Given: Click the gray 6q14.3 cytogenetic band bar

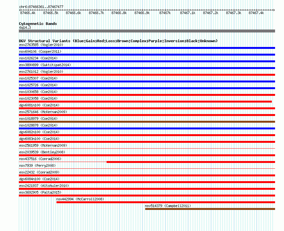Looking at the screenshot, I should click(147, 31).
